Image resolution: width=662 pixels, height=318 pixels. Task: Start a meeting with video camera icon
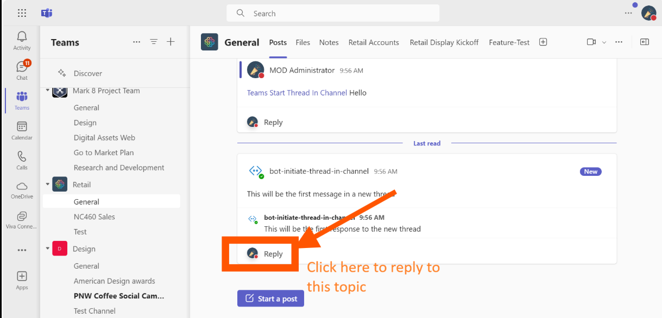(x=591, y=42)
